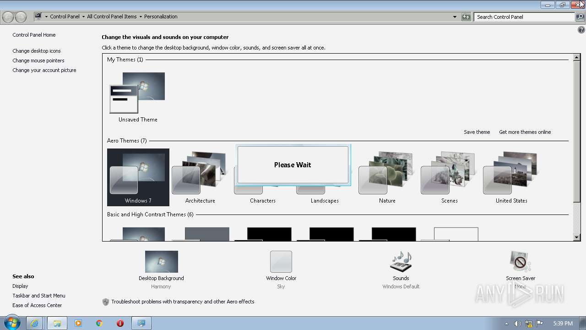The image size is (586, 330).
Task: Open address bar history dropdown
Action: (455, 17)
